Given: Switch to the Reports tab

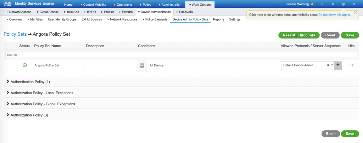Looking at the screenshot, I should (x=218, y=19).
